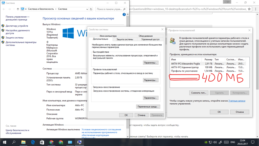The image size is (259, 146).
Task: Go up one level with the up arrow
Action: click(x=18, y=9)
